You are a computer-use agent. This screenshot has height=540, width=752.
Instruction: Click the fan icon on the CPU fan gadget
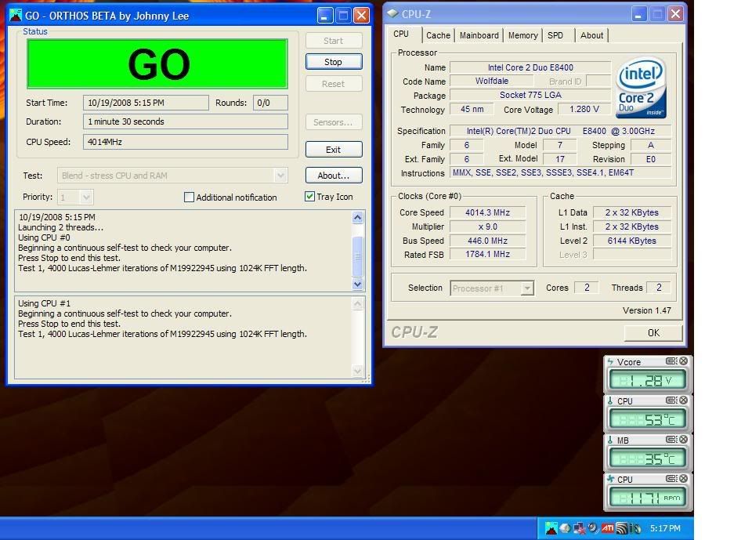point(610,479)
